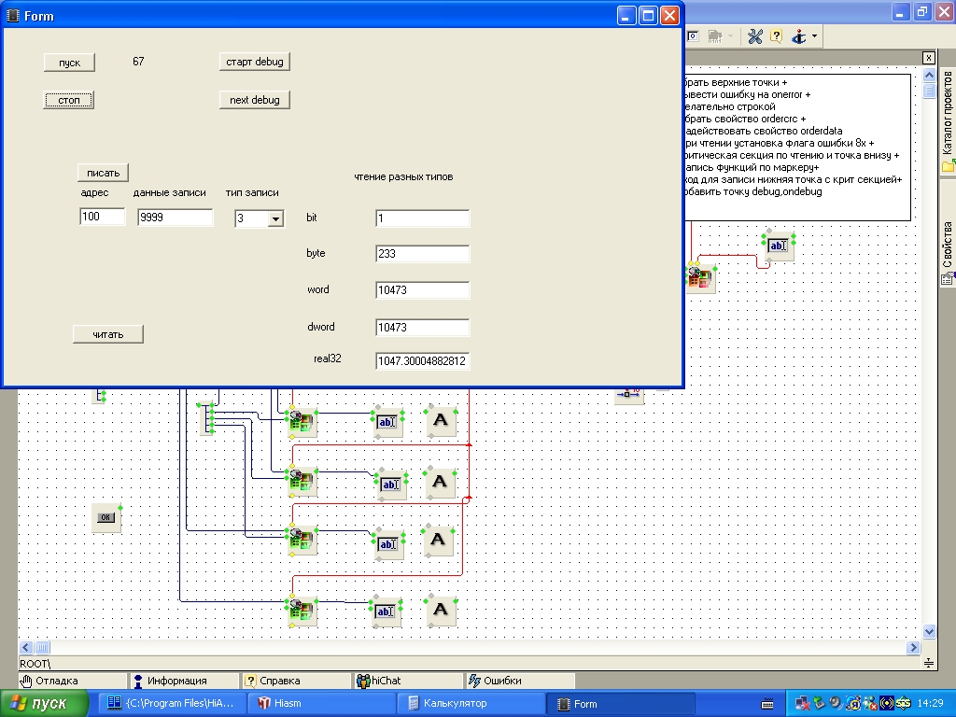Viewport: 956px width, 717px height.
Task: Select the Label 'A' node in the topmost row
Action: click(x=441, y=419)
